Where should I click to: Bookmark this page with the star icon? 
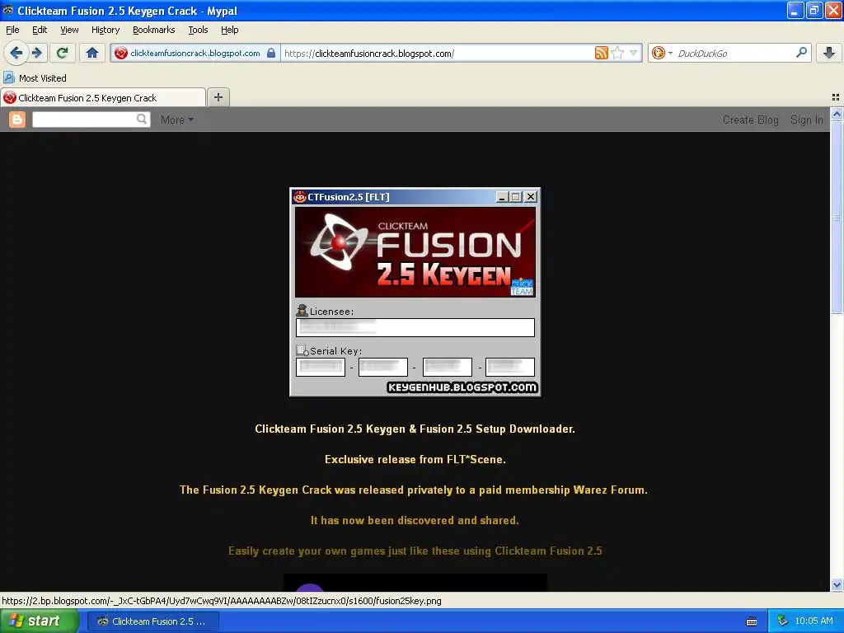617,53
